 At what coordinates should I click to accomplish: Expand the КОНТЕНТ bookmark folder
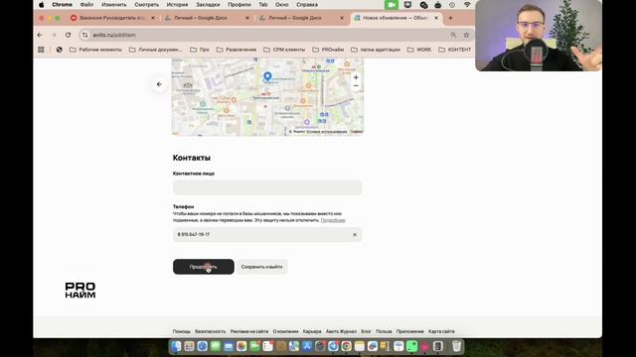coord(455,50)
